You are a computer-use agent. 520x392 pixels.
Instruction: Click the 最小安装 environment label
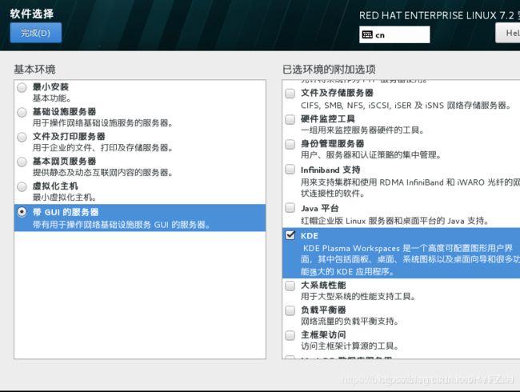click(50, 87)
